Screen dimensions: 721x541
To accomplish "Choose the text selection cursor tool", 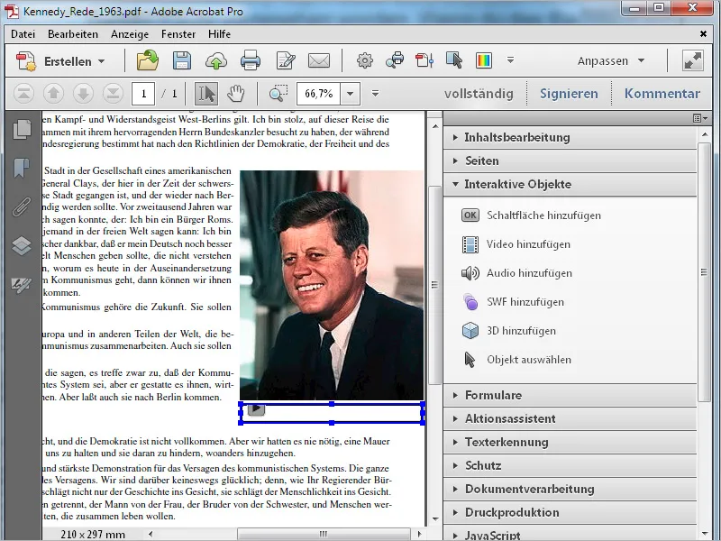I will click(206, 94).
